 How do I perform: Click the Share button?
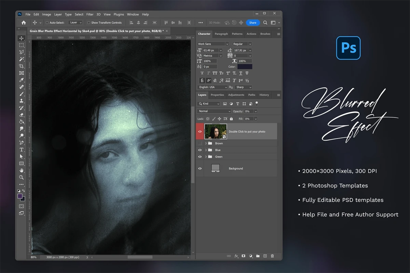252,23
